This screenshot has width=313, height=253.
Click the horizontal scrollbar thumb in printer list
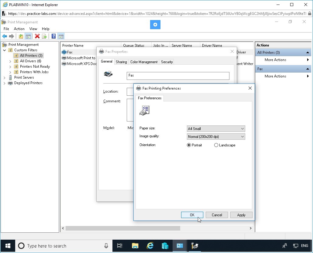point(123,228)
